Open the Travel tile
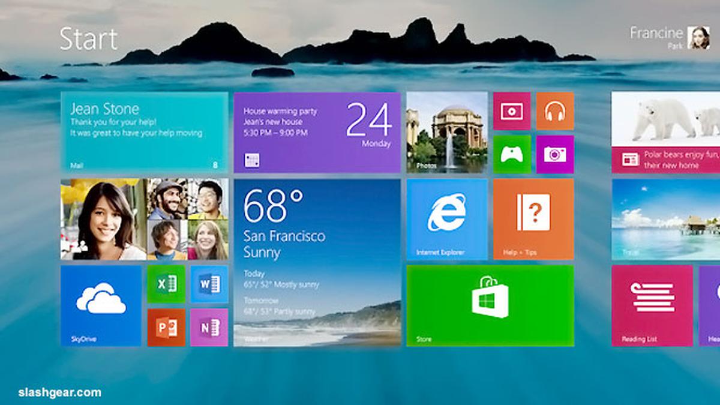Image resolution: width=720 pixels, height=405 pixels. (665, 219)
